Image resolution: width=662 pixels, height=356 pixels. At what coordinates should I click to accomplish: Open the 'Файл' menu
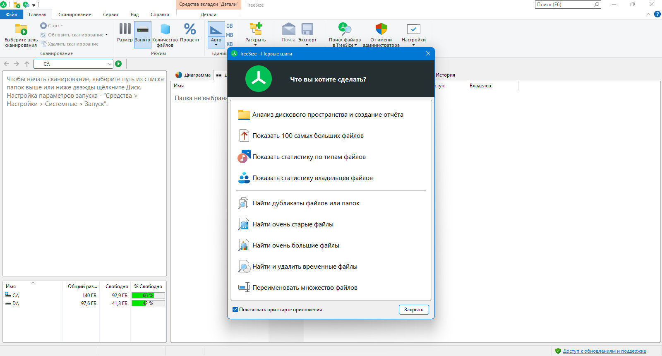(x=12, y=14)
